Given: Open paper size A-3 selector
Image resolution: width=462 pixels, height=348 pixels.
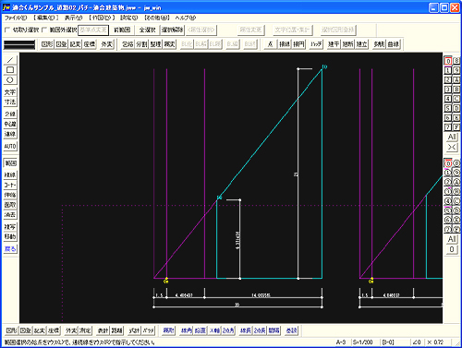Looking at the screenshot, I should pyautogui.click(x=341, y=342).
